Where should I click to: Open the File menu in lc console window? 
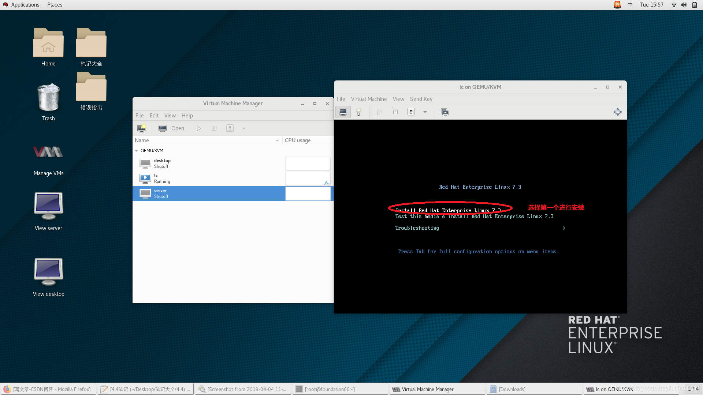point(341,99)
